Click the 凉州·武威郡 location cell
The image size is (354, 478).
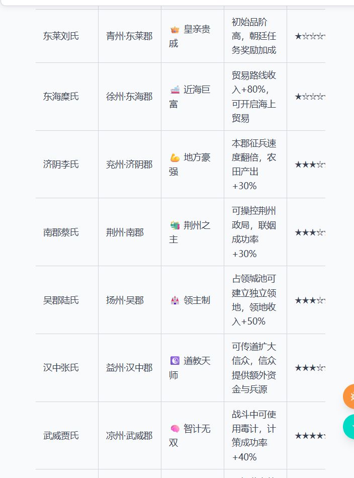click(129, 436)
